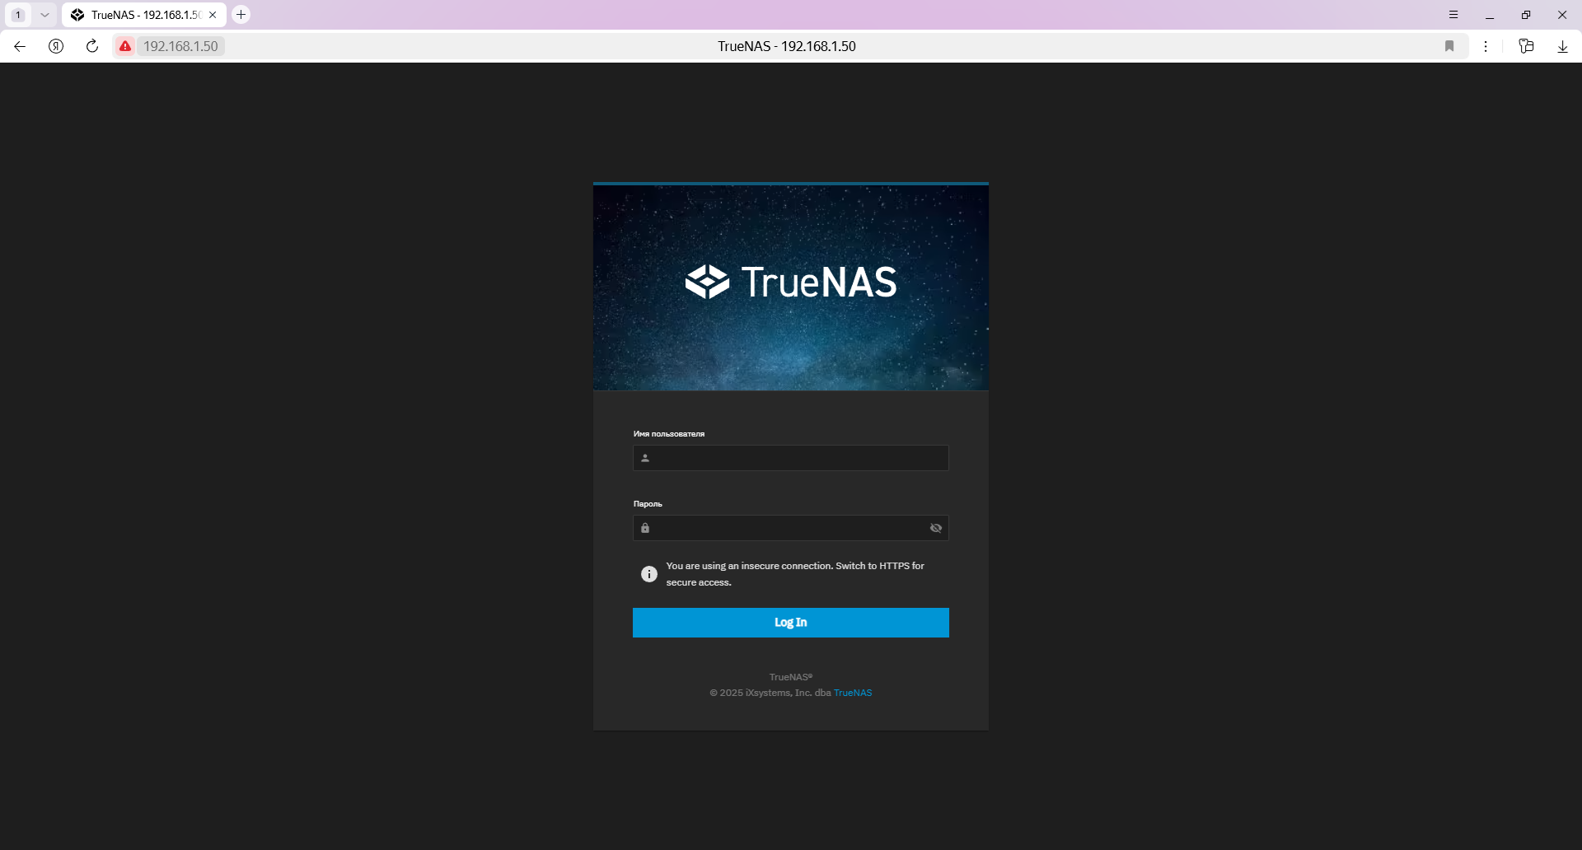Click the red insecure connection warning icon

(125, 46)
